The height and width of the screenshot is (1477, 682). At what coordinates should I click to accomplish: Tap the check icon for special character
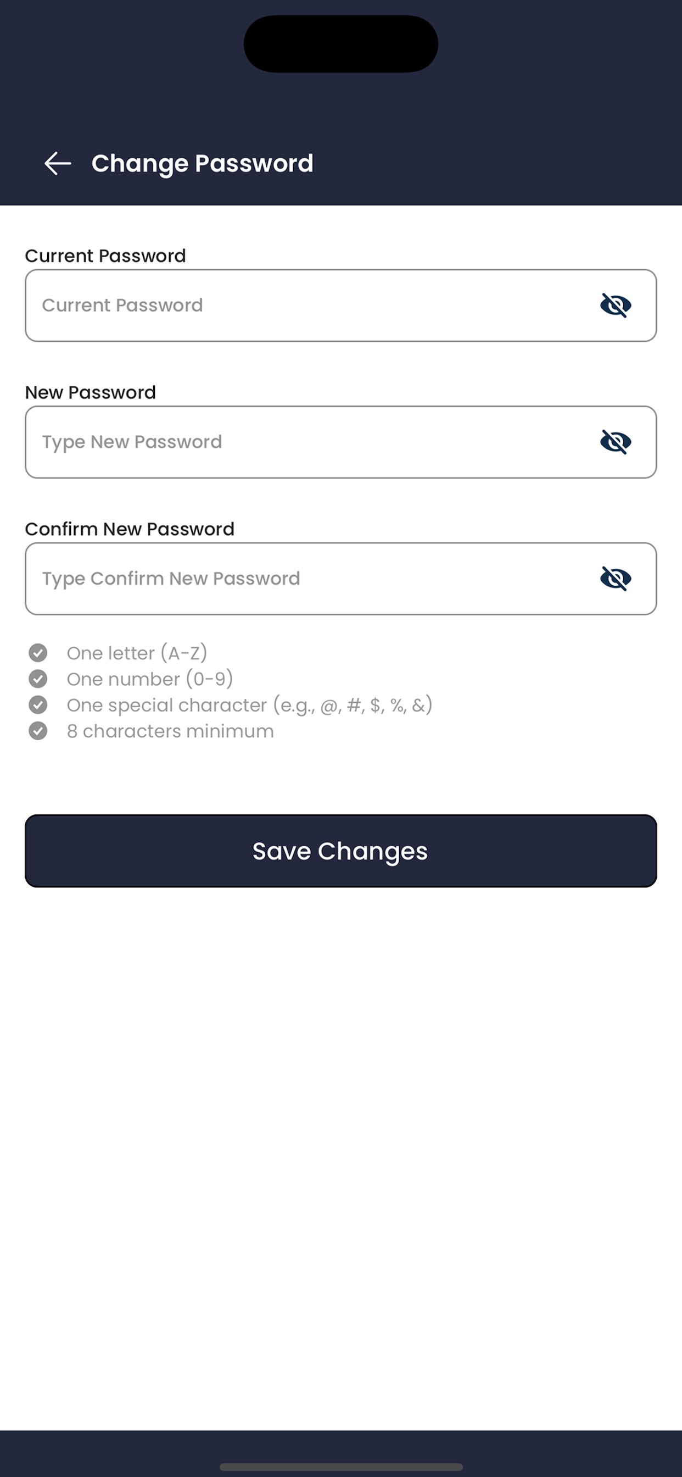tap(38, 704)
